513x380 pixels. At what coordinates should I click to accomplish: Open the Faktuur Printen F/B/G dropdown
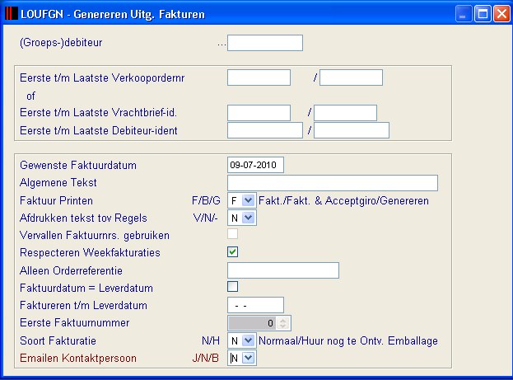(249, 200)
